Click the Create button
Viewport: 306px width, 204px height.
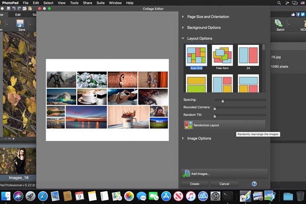(x=195, y=184)
